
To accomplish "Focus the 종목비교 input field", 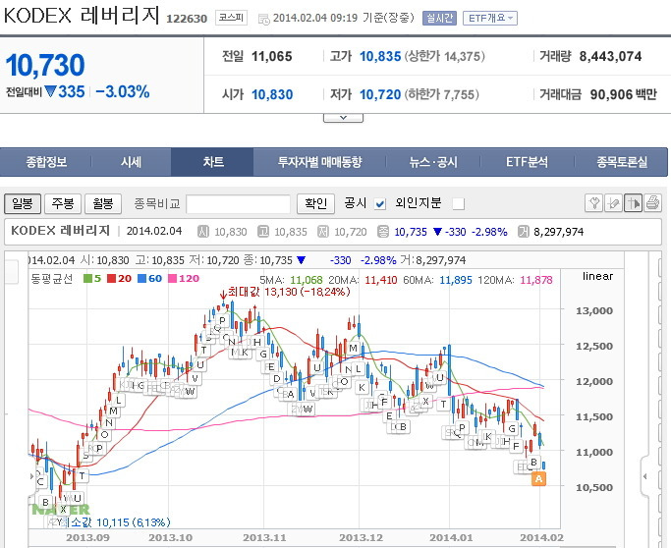I will click(x=239, y=204).
